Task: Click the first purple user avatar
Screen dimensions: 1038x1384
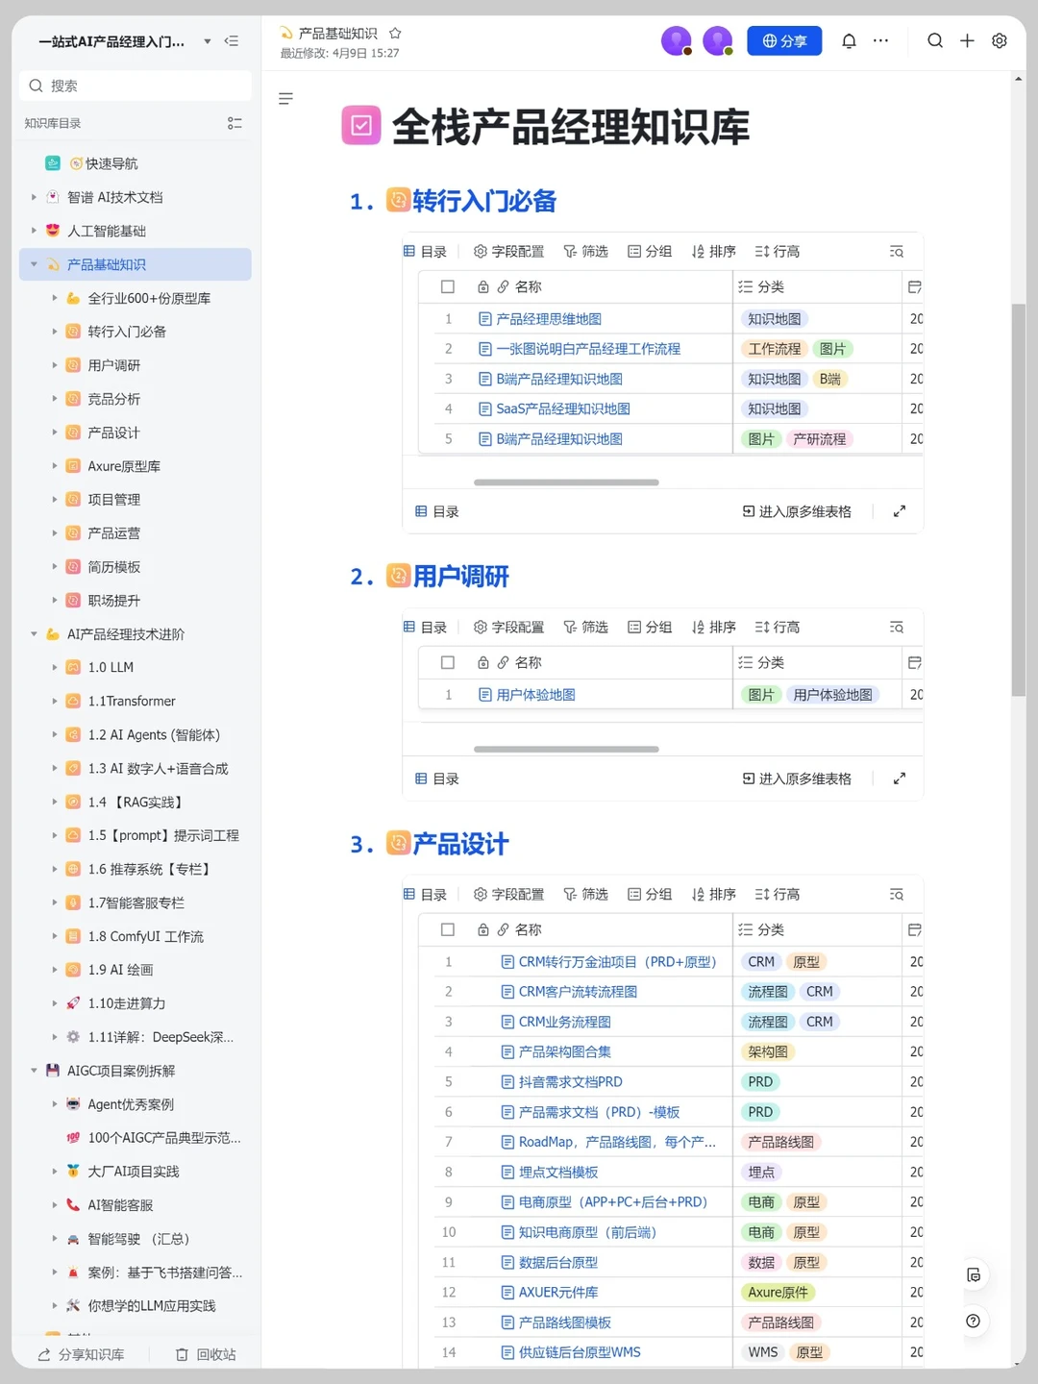Action: 677,41
